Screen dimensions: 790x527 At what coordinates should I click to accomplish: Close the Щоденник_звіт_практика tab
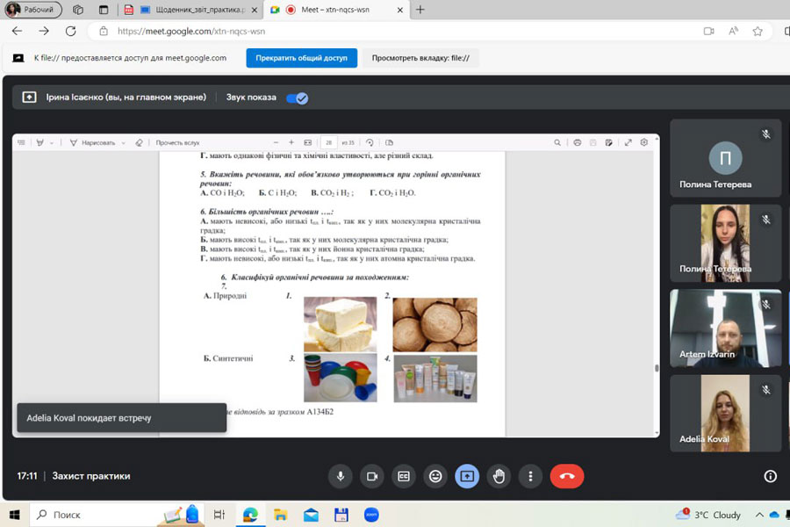pyautogui.click(x=255, y=10)
